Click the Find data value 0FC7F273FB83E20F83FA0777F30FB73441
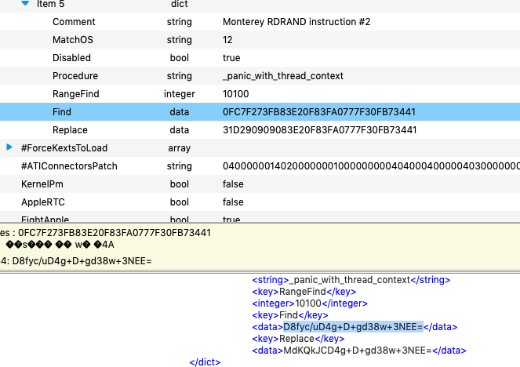The width and height of the screenshot is (520, 367). click(319, 111)
